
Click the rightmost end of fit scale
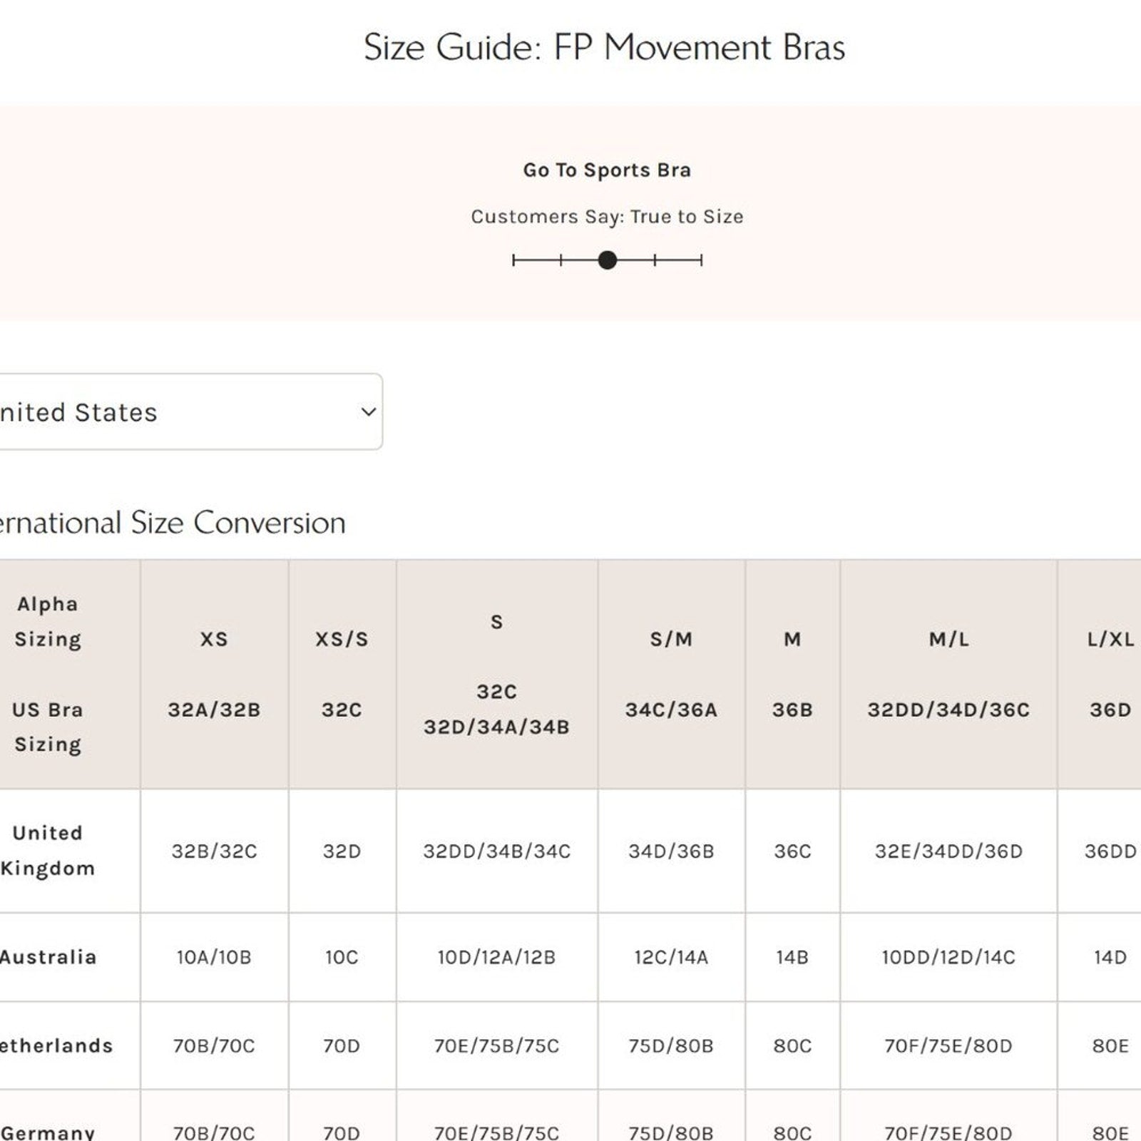click(x=702, y=260)
